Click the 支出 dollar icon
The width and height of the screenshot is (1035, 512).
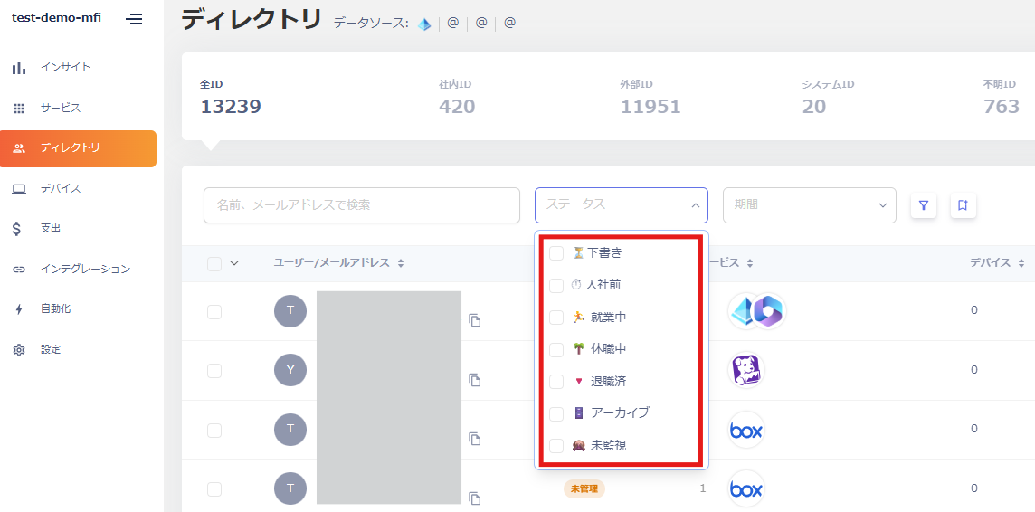tap(19, 229)
